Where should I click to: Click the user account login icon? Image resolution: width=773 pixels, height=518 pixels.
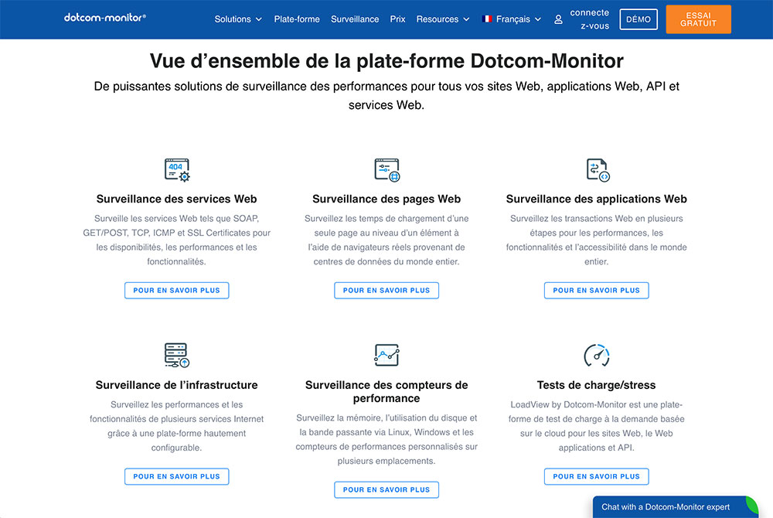[x=558, y=19]
